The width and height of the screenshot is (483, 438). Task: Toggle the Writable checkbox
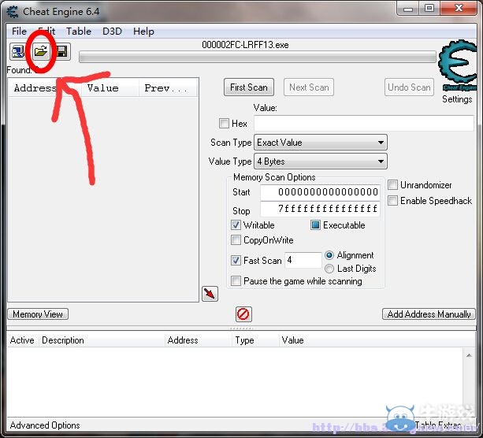coord(236,225)
